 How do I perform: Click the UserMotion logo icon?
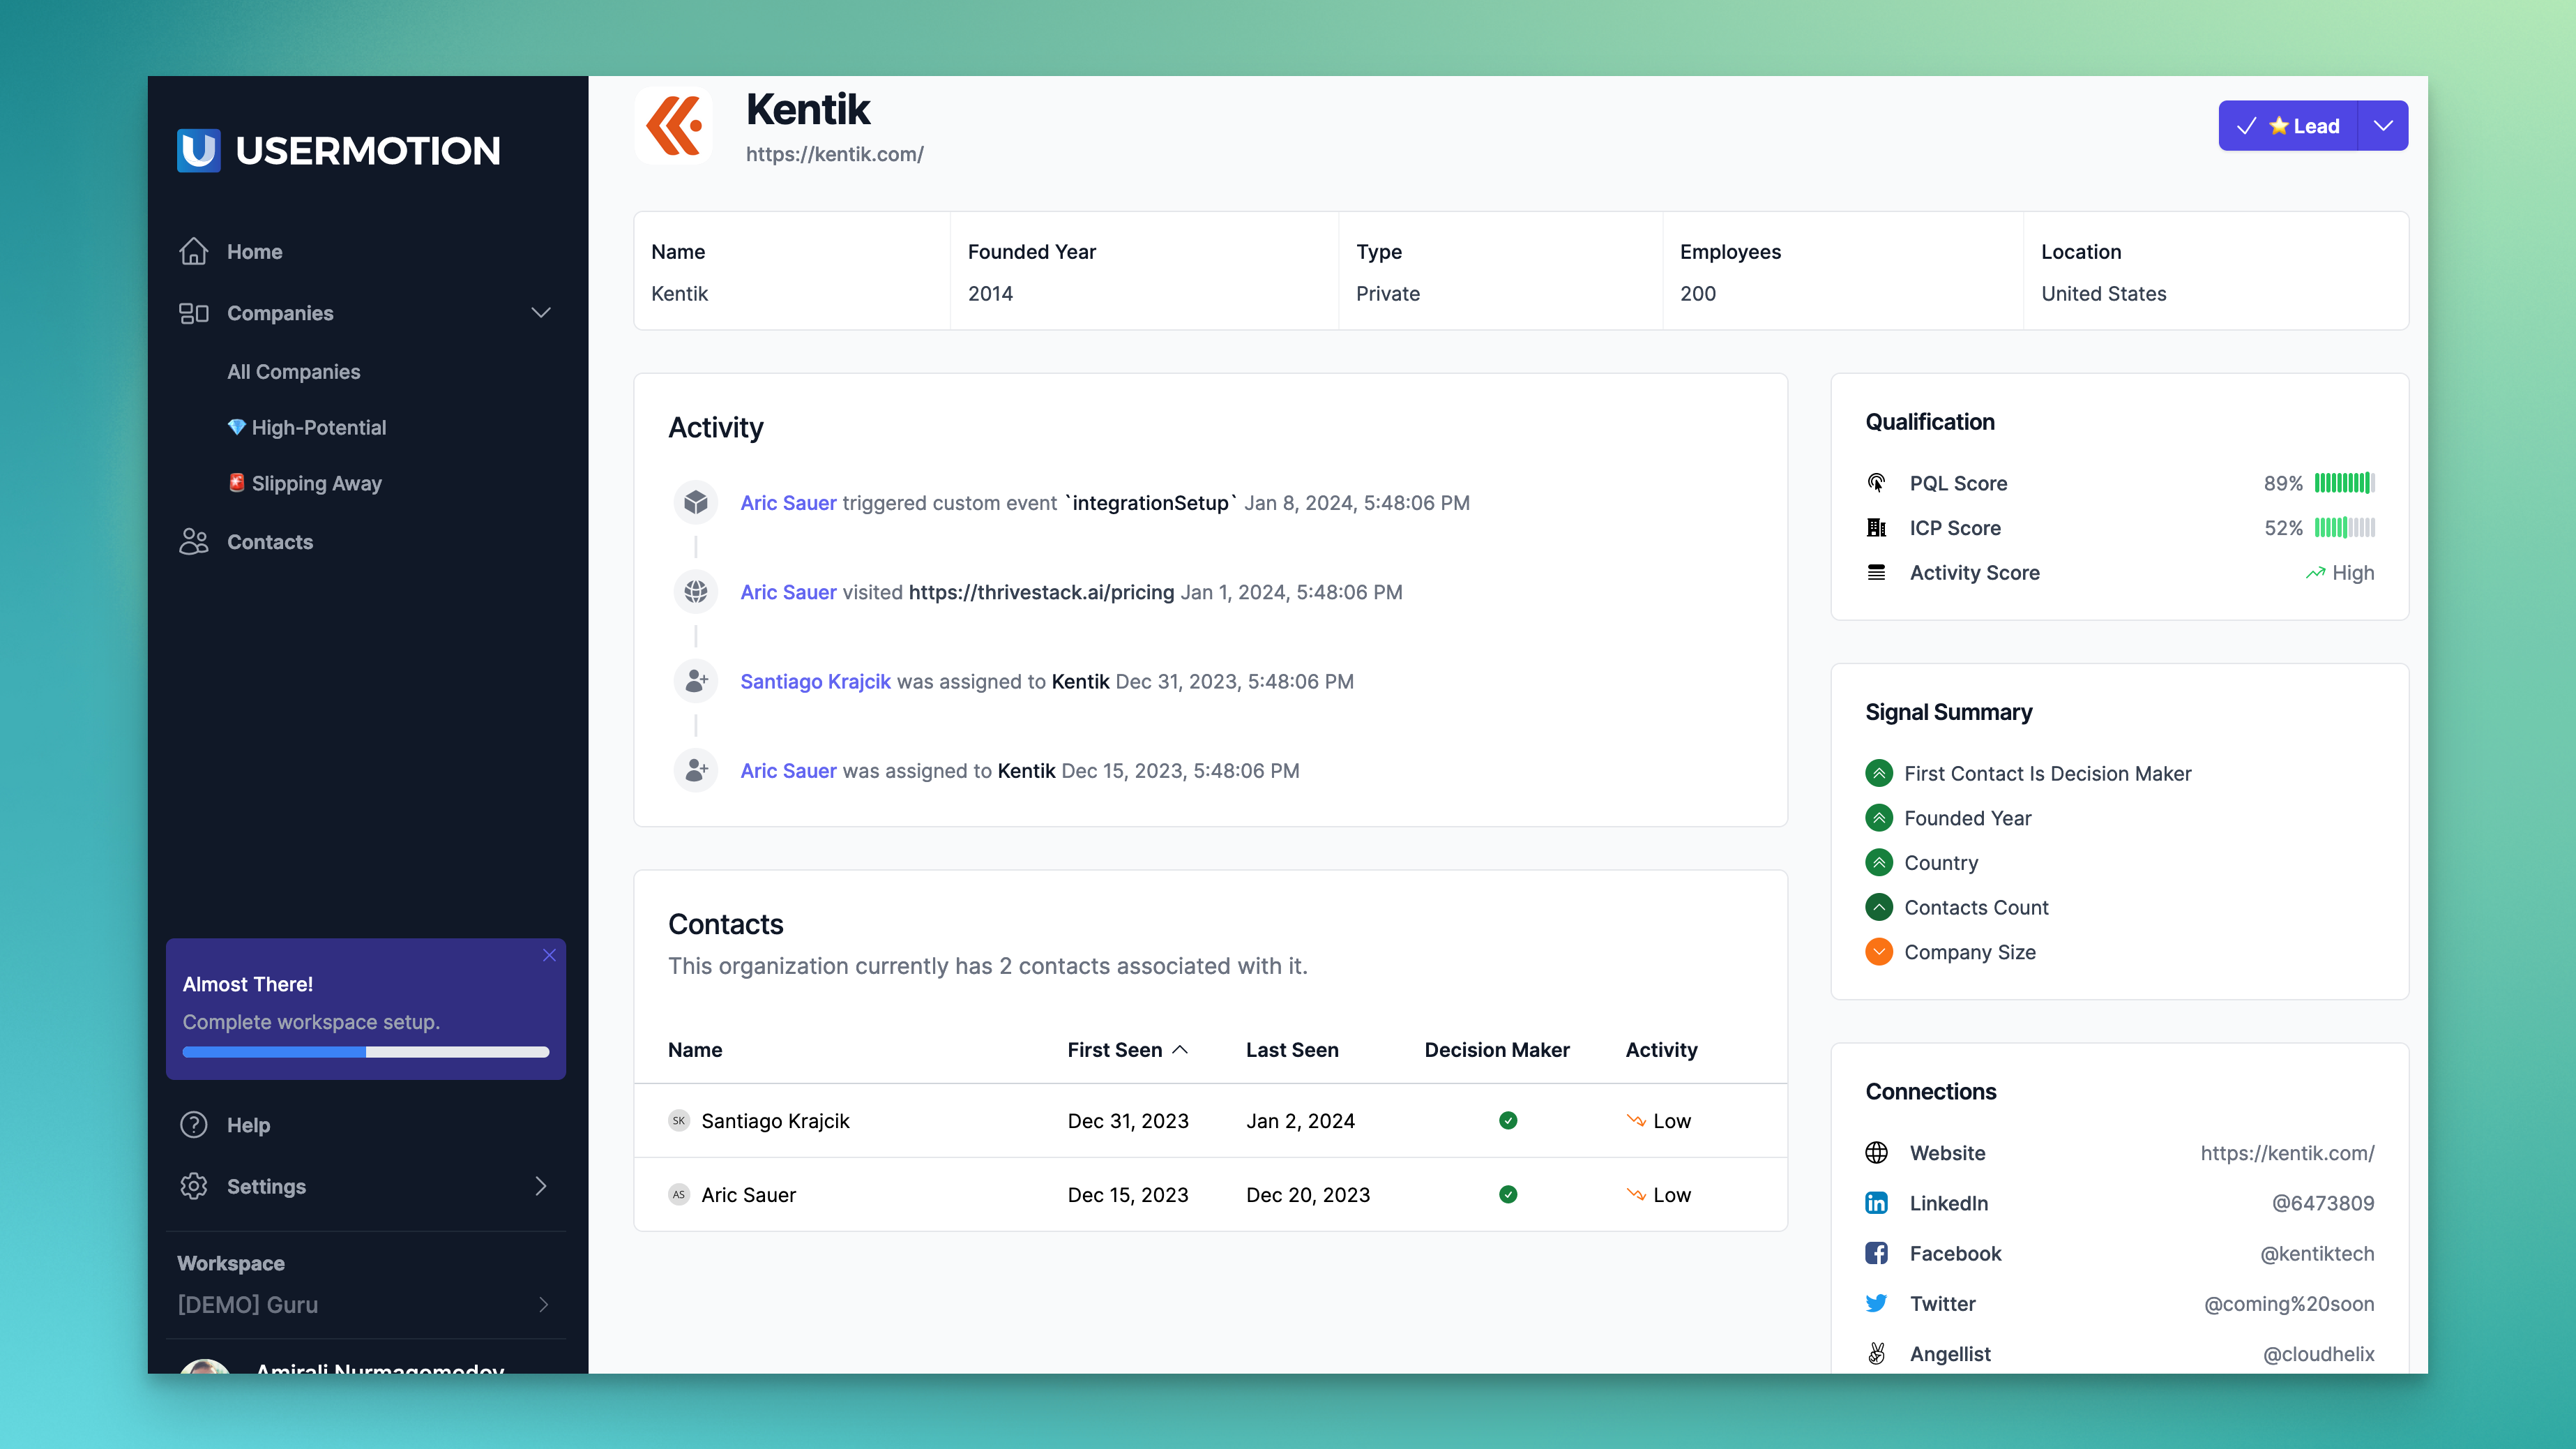(x=198, y=150)
